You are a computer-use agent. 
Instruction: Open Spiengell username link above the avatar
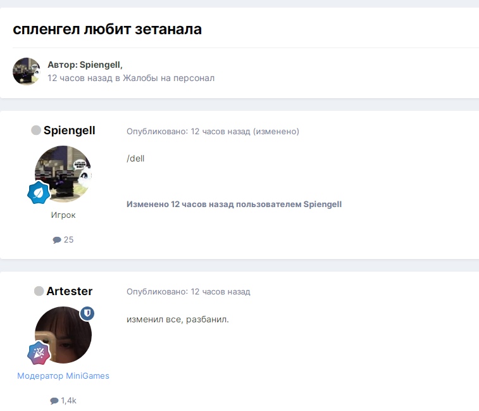pyautogui.click(x=69, y=130)
